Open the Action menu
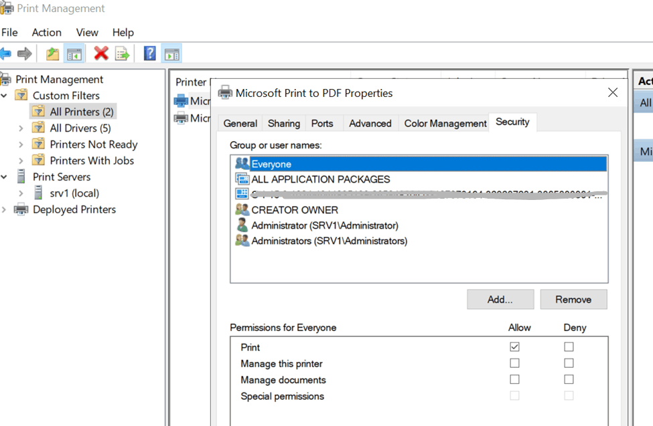The image size is (653, 426). [x=47, y=33]
